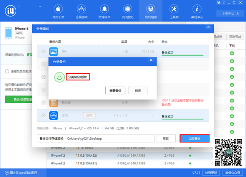Click the 照片 photos backup icon
The image size is (246, 177).
(x=54, y=51)
